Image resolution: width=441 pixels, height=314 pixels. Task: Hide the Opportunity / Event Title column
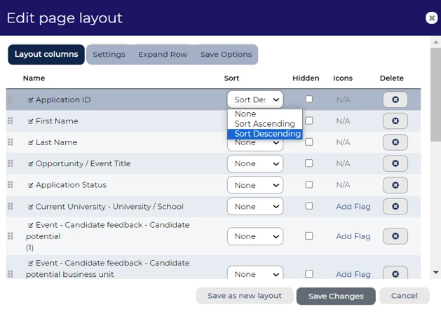coord(308,163)
